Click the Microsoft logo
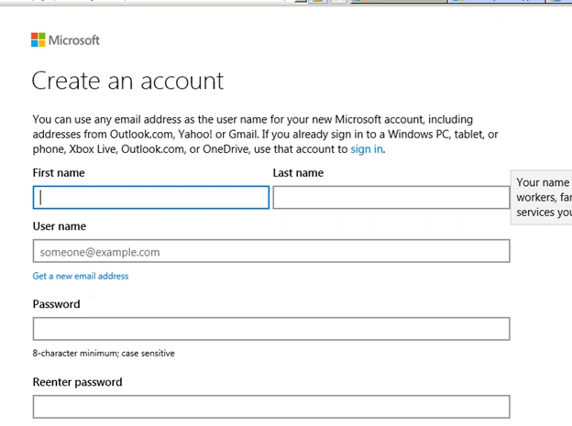The height and width of the screenshot is (426, 572). click(x=65, y=40)
